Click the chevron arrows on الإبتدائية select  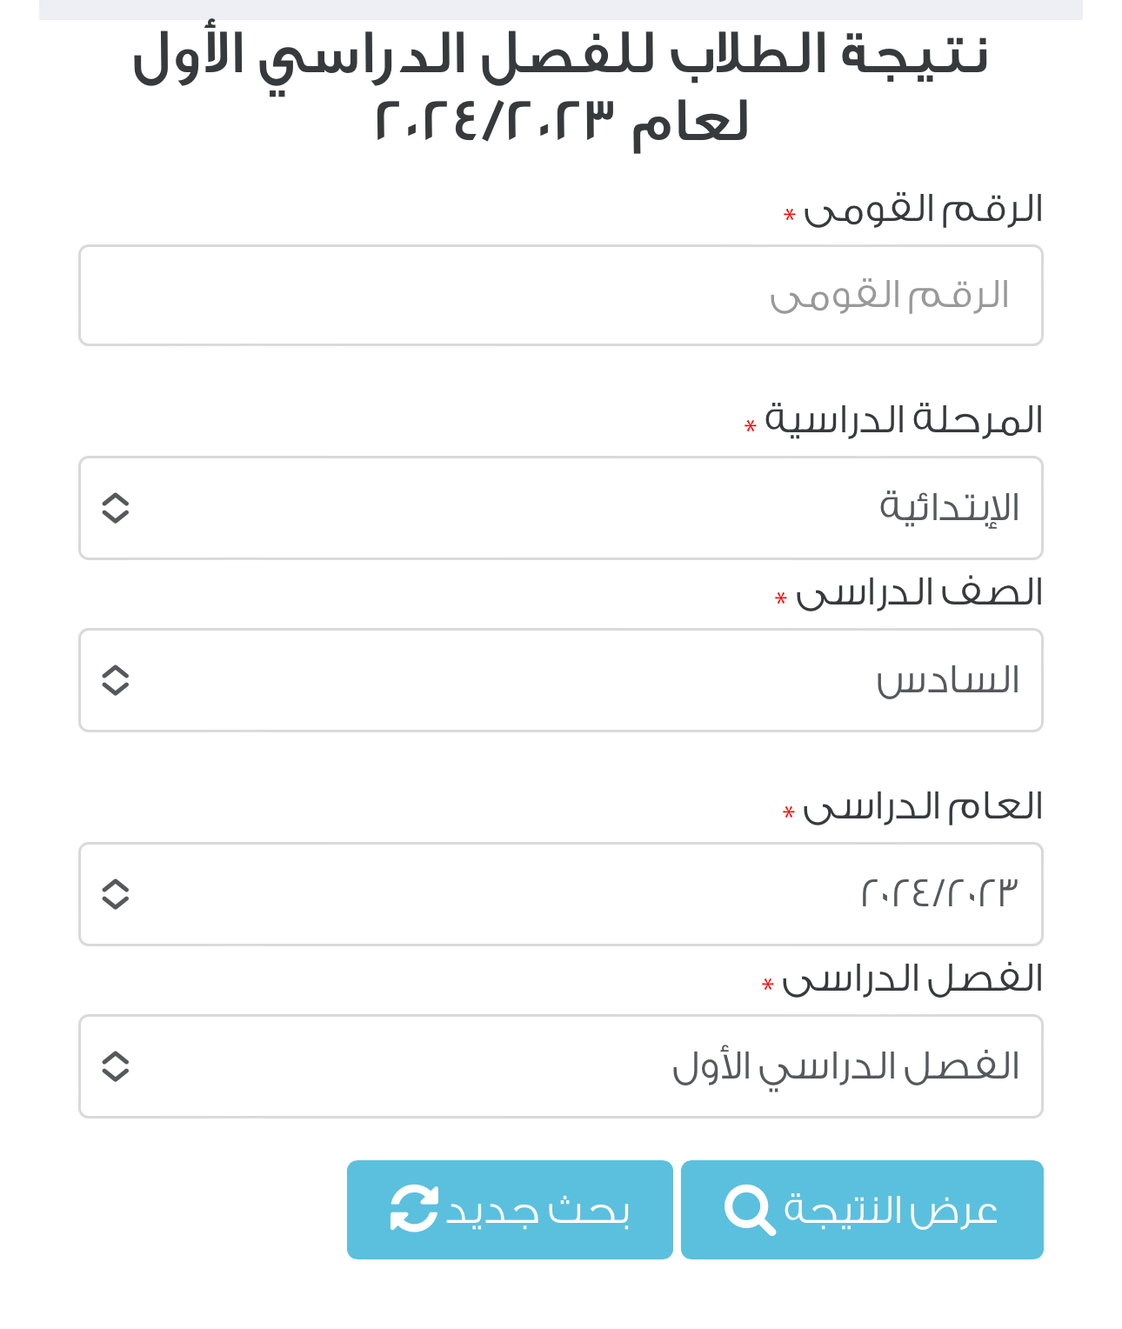pos(116,508)
